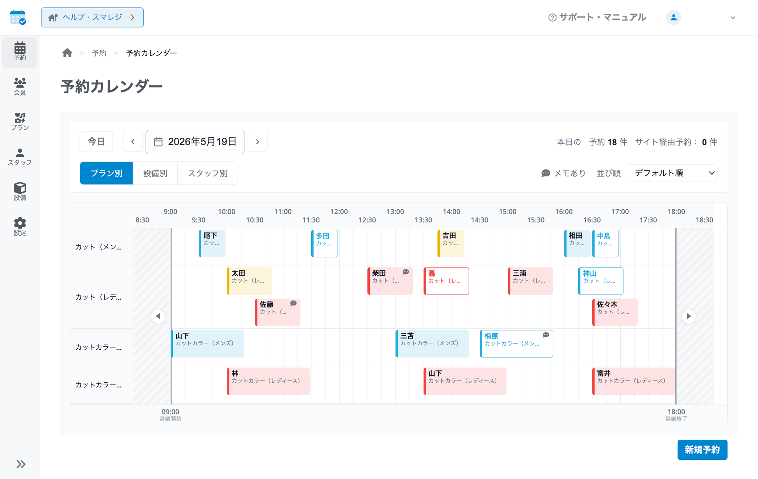Open 轟 booking block

446,281
